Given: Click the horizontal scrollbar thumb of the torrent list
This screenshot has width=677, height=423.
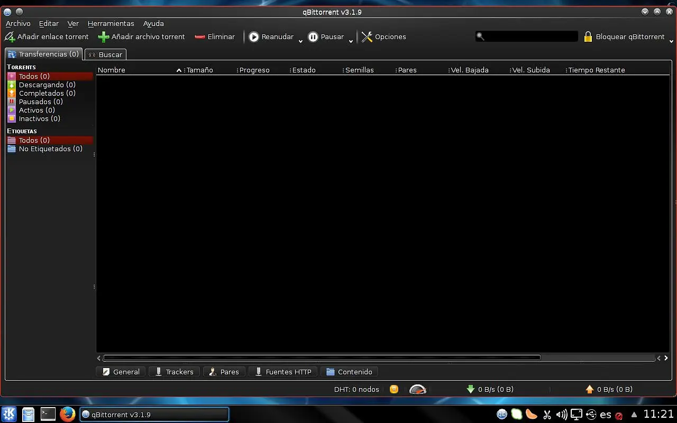Looking at the screenshot, I should click(322, 358).
